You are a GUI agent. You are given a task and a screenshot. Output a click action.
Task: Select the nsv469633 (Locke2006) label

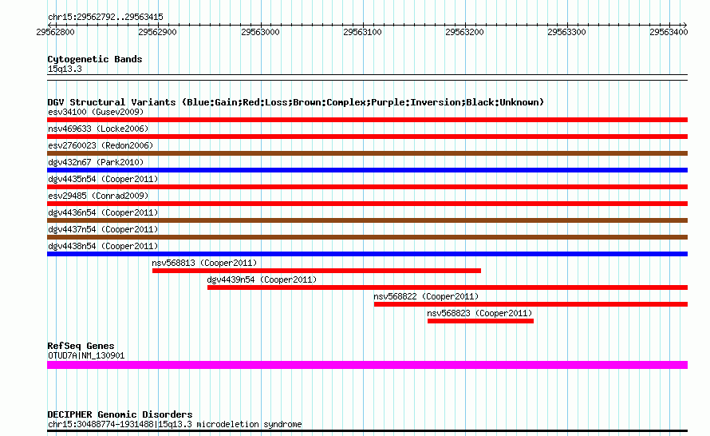[x=98, y=129]
